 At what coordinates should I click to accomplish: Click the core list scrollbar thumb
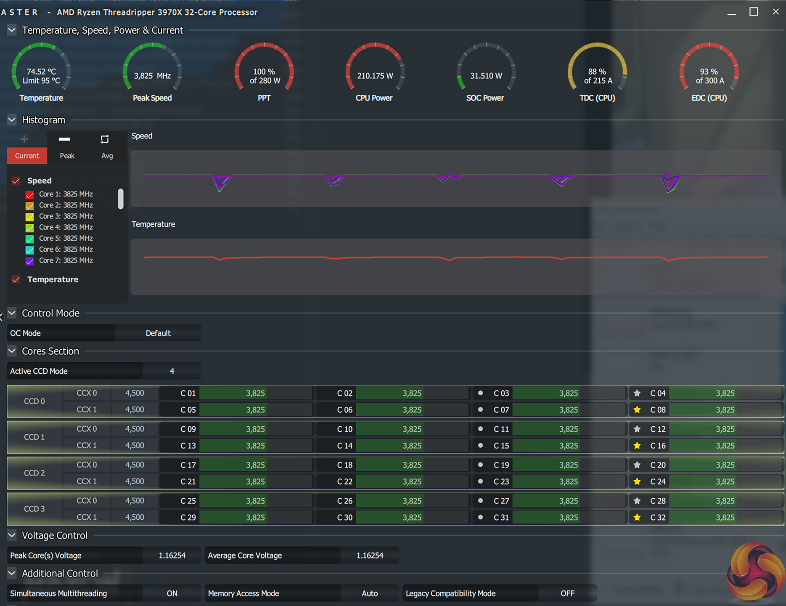(121, 199)
